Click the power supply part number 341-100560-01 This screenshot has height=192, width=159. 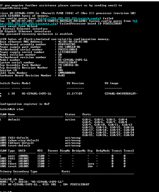tap(69, 47)
